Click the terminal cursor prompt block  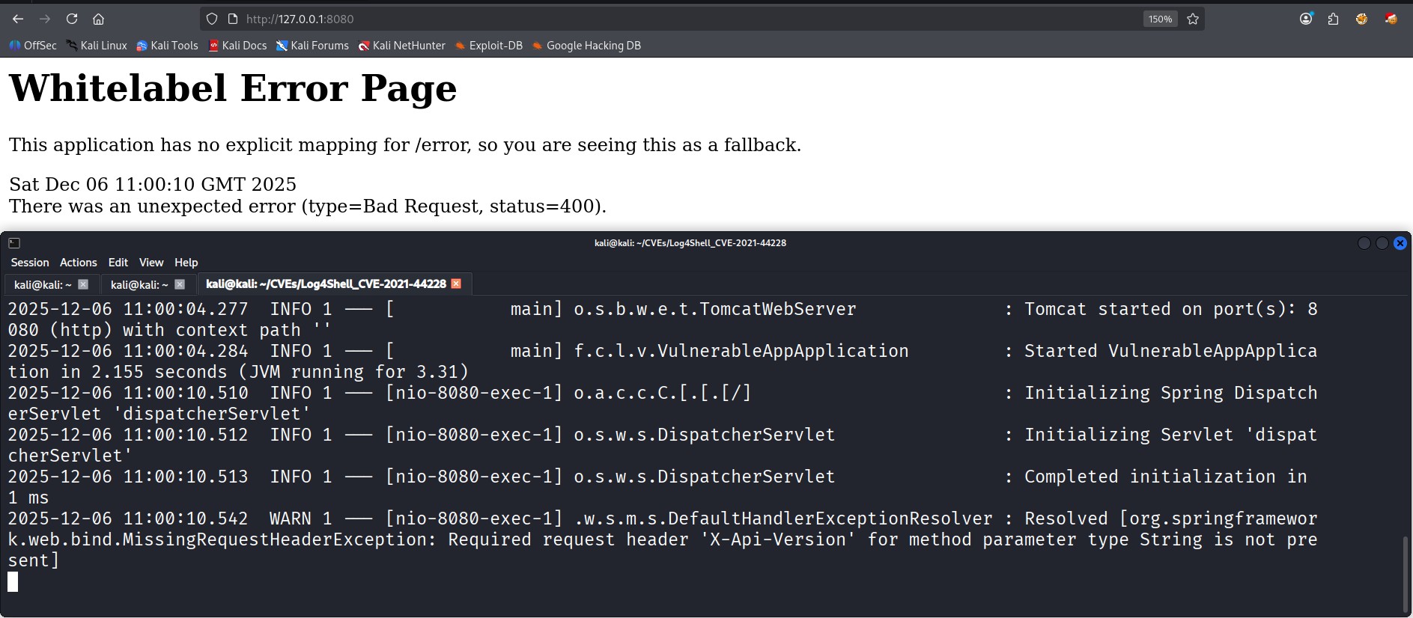coord(13,582)
